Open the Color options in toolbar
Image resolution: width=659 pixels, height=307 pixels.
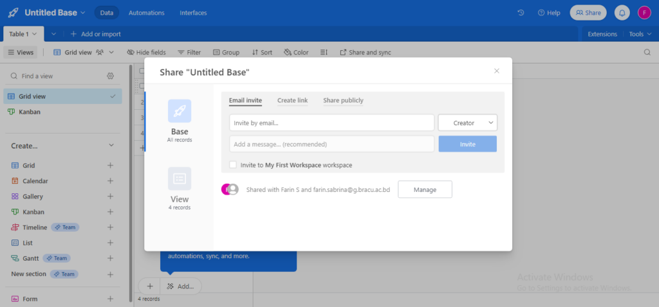(296, 53)
